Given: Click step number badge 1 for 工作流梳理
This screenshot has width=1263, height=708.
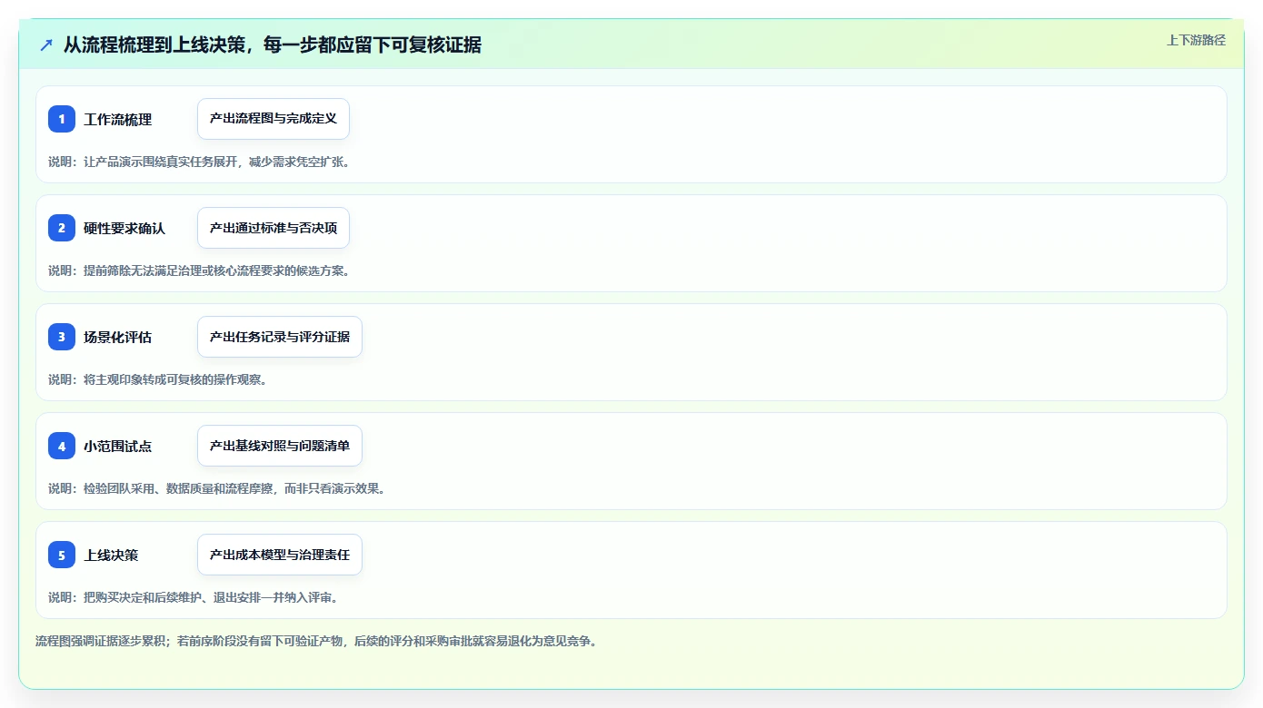Looking at the screenshot, I should 62,119.
